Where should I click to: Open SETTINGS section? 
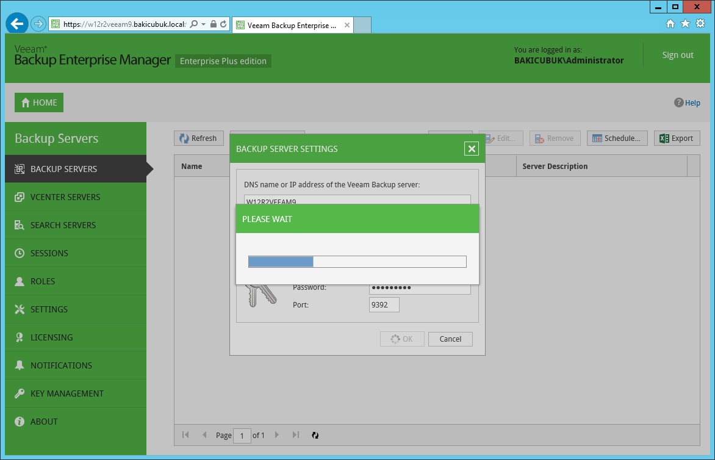tap(76, 309)
